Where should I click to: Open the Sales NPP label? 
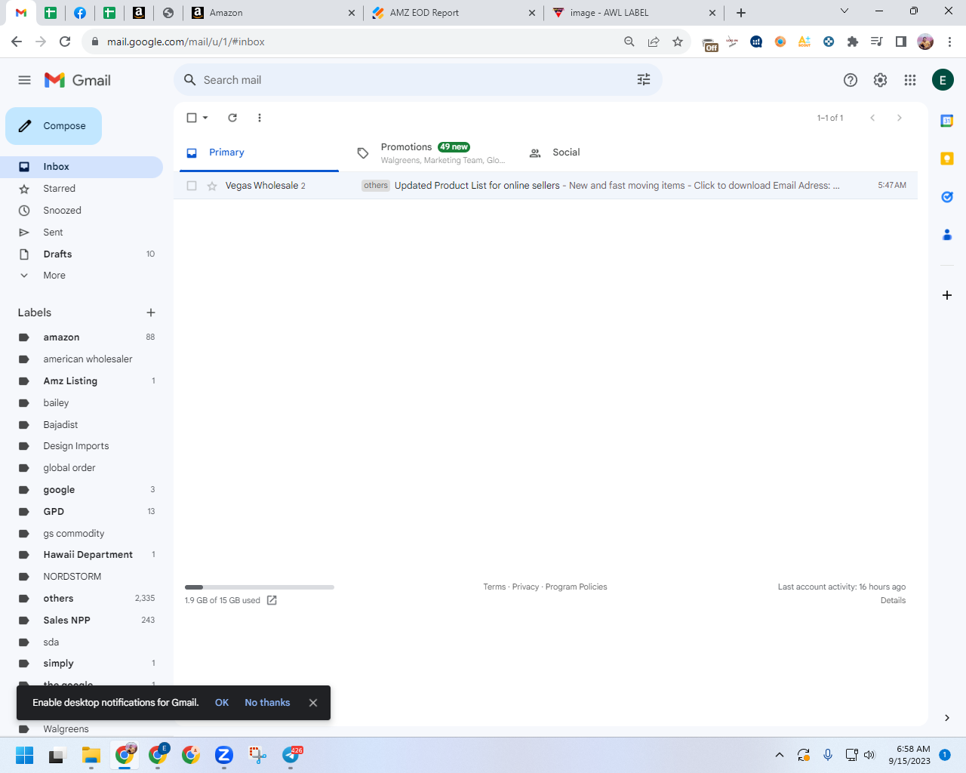[x=82, y=621]
